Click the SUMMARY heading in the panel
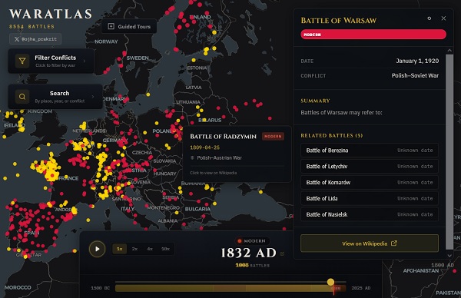Image resolution: width=461 pixels, height=298 pixels. pyautogui.click(x=315, y=101)
